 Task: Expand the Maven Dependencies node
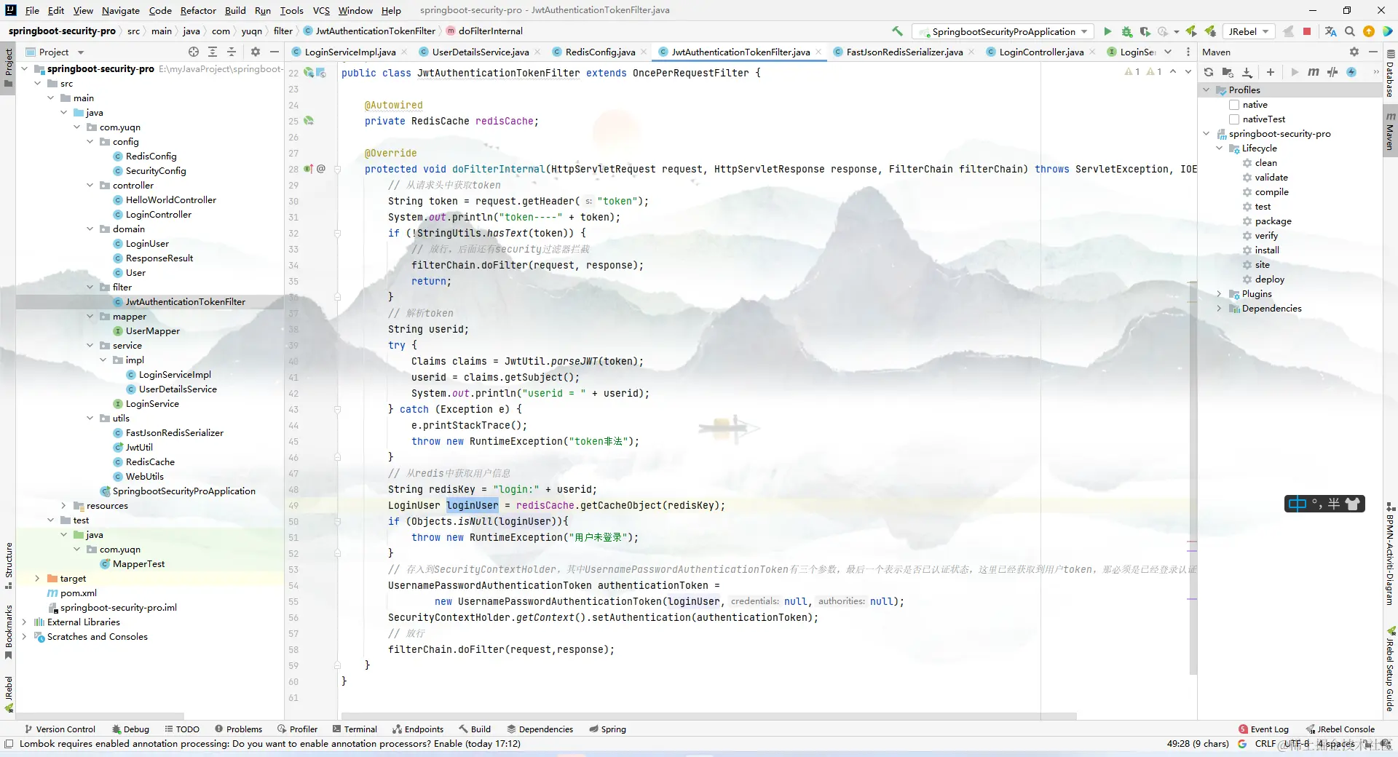(1220, 309)
